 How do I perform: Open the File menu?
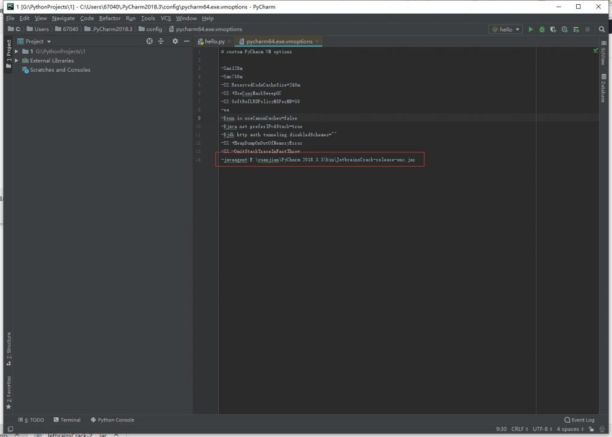tap(10, 19)
